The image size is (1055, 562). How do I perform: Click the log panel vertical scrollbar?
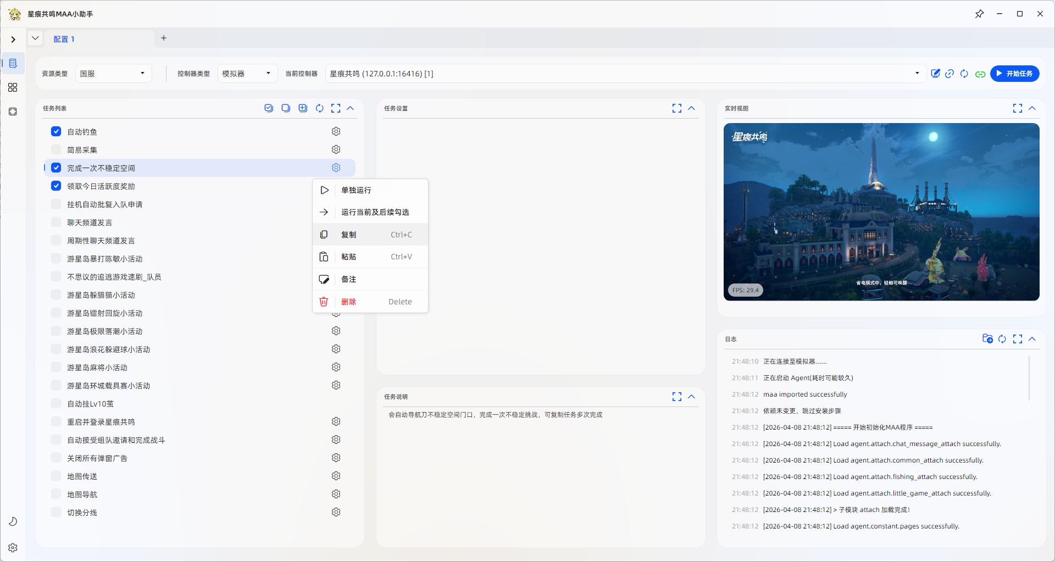point(1029,378)
